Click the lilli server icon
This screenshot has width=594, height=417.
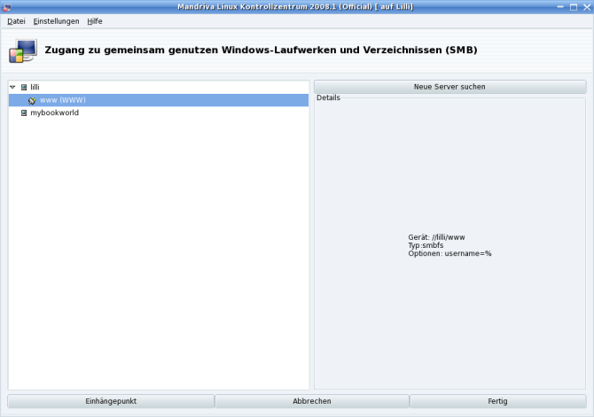coord(24,88)
